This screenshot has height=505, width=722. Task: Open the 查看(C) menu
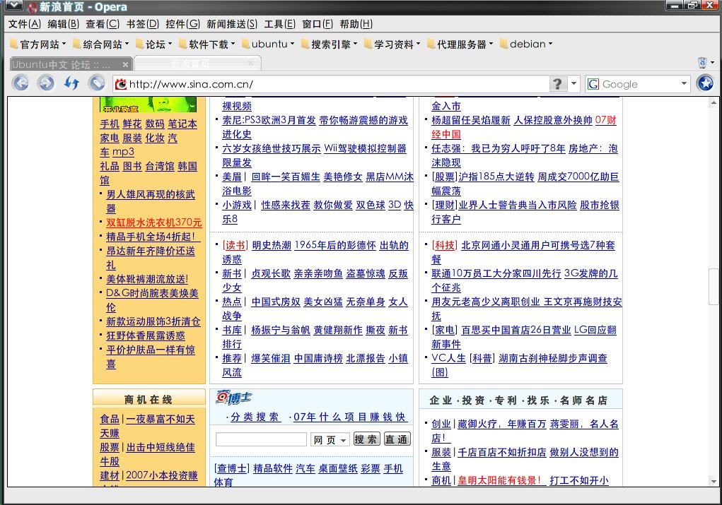pyautogui.click(x=103, y=24)
